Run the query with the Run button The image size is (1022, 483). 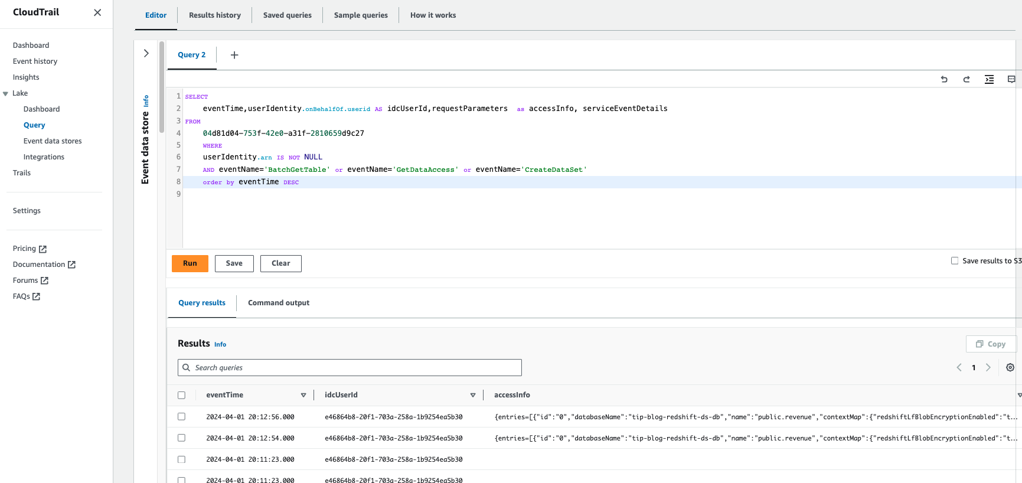tap(190, 263)
